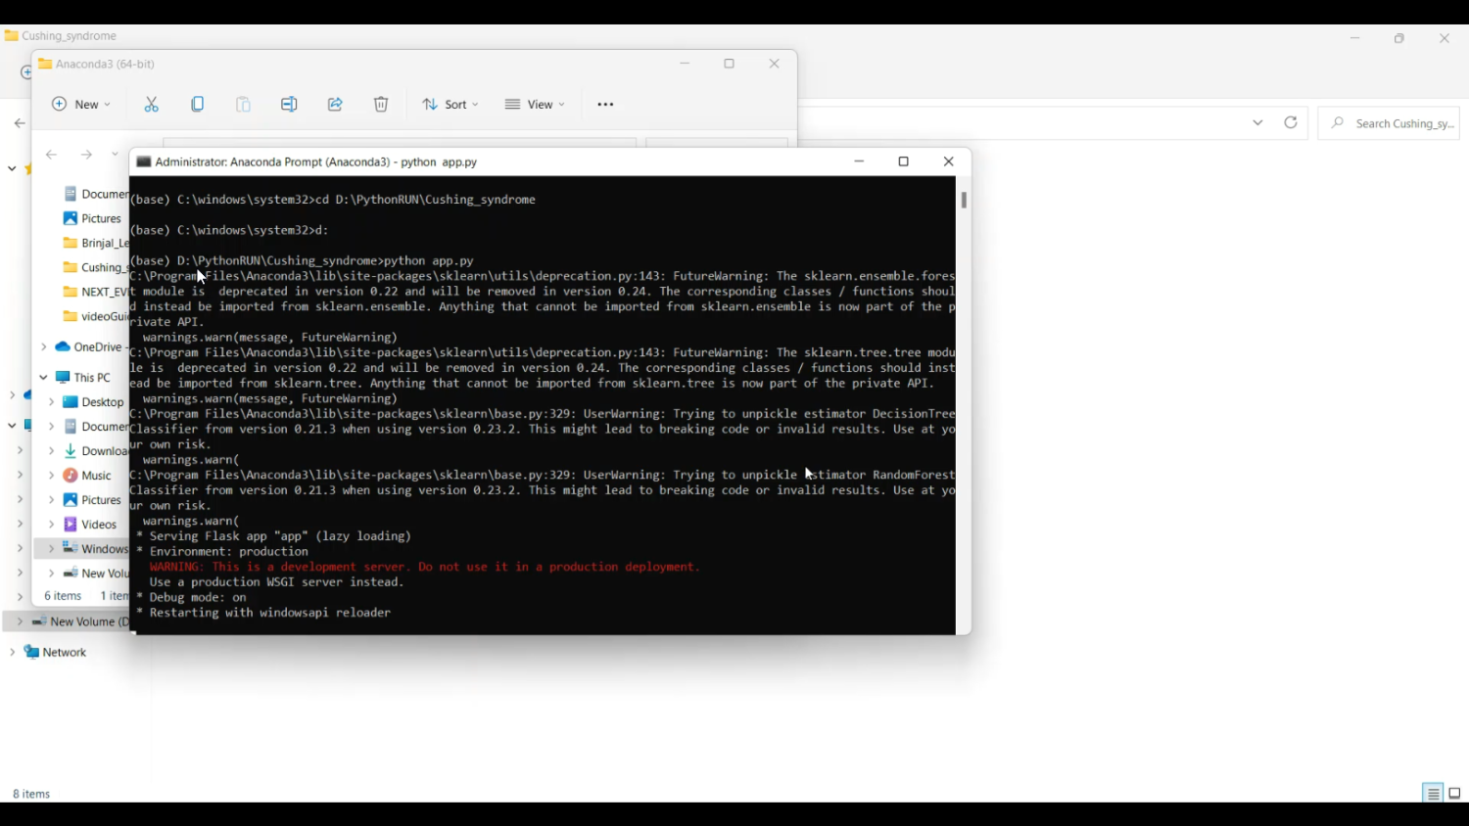Open the New dropdown menu
Viewport: 1469px width, 826px height.
point(81,105)
